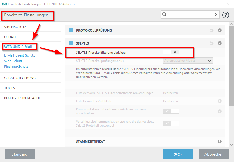Viewport: 234px width, 162px height.
Task: Show info icon for SSL/TLS section
Action: pos(219,43)
